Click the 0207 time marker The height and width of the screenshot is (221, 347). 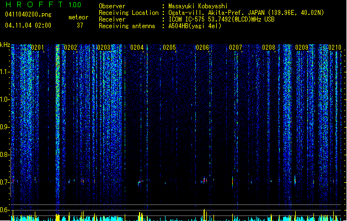pos(236,48)
